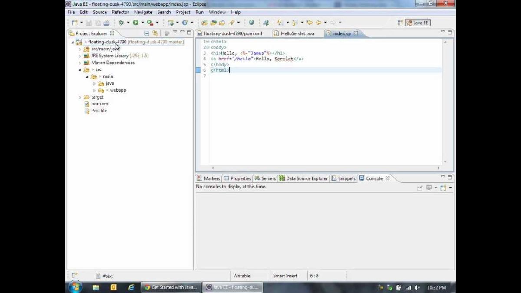Collapse the body fold marker on line 2
521x293 pixels.
208,47
